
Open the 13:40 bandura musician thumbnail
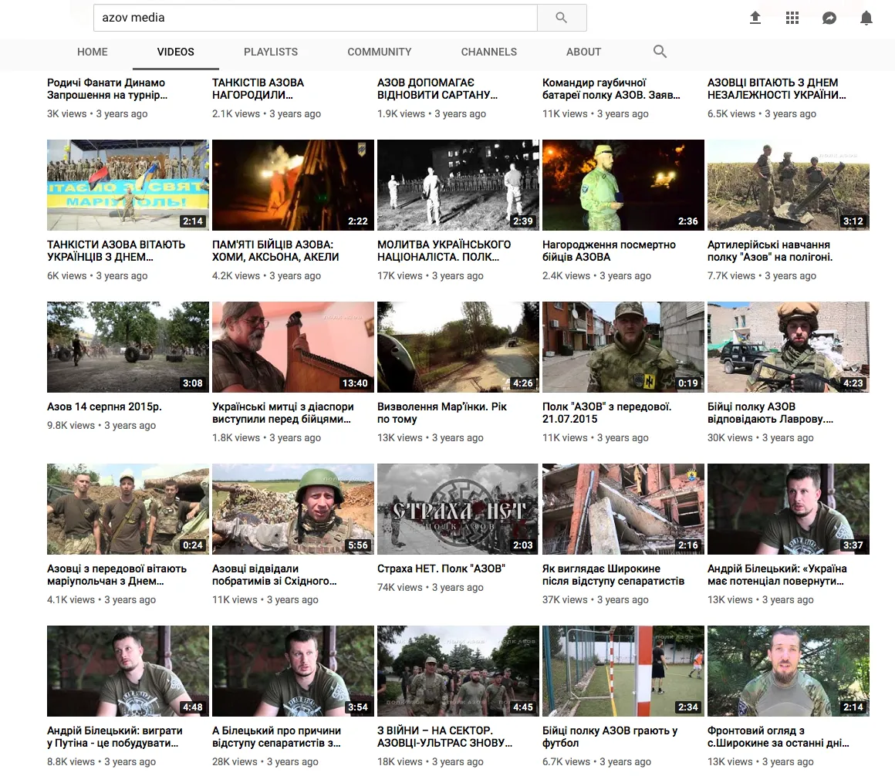pos(293,347)
